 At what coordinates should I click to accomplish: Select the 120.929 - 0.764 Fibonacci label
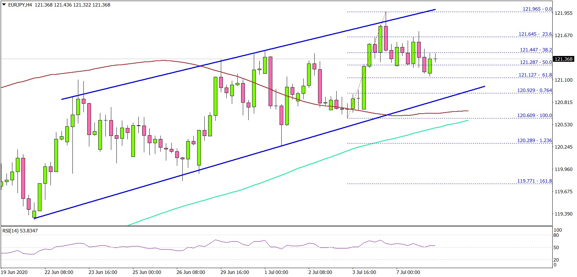[x=534, y=90]
